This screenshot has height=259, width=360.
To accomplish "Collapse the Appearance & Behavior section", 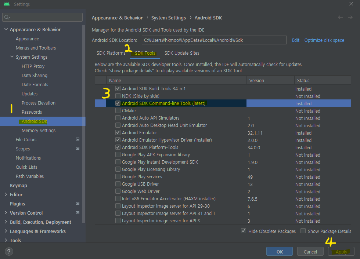I will (6, 29).
